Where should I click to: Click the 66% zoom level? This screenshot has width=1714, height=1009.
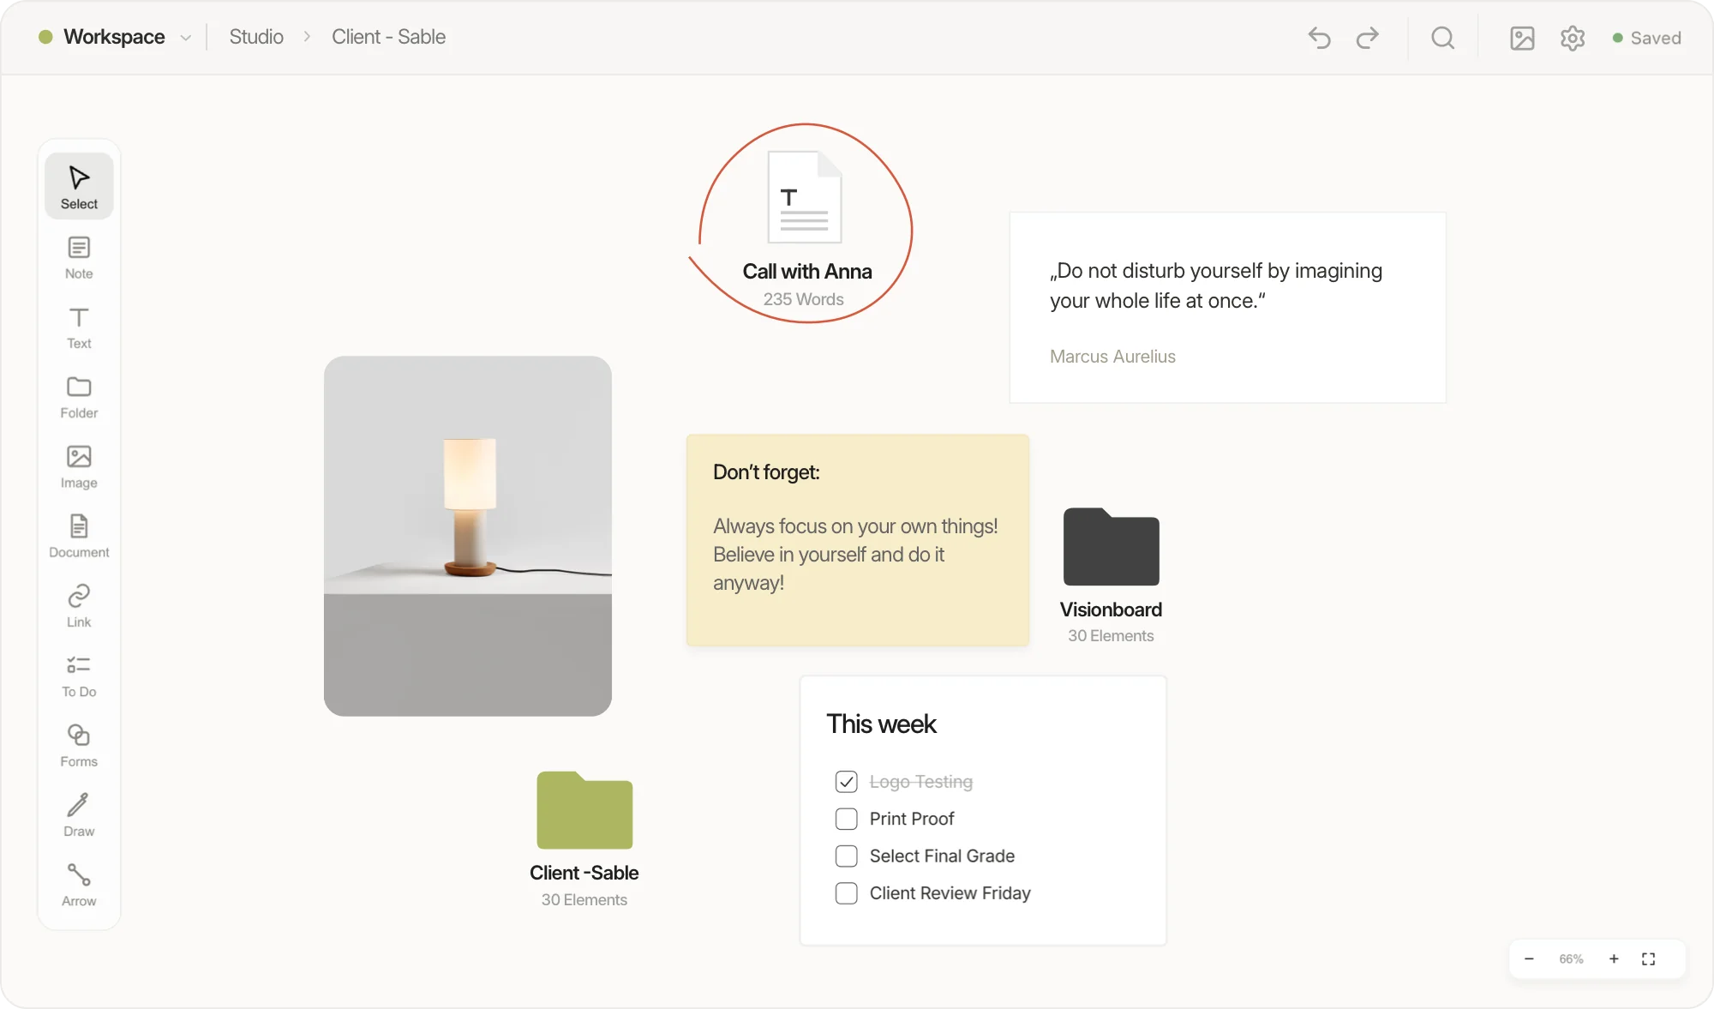point(1571,958)
